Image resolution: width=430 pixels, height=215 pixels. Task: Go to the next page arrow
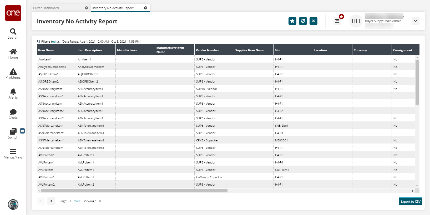coord(51,201)
